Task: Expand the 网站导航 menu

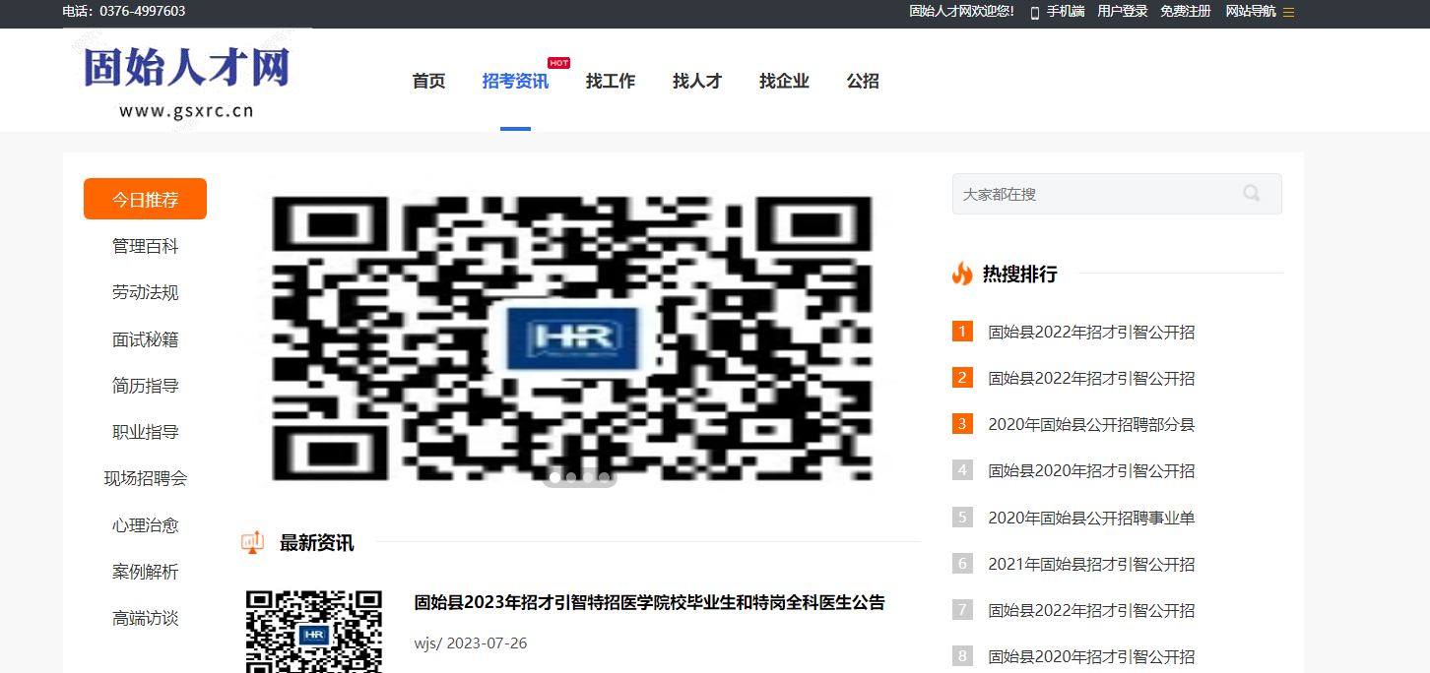Action: [1250, 12]
